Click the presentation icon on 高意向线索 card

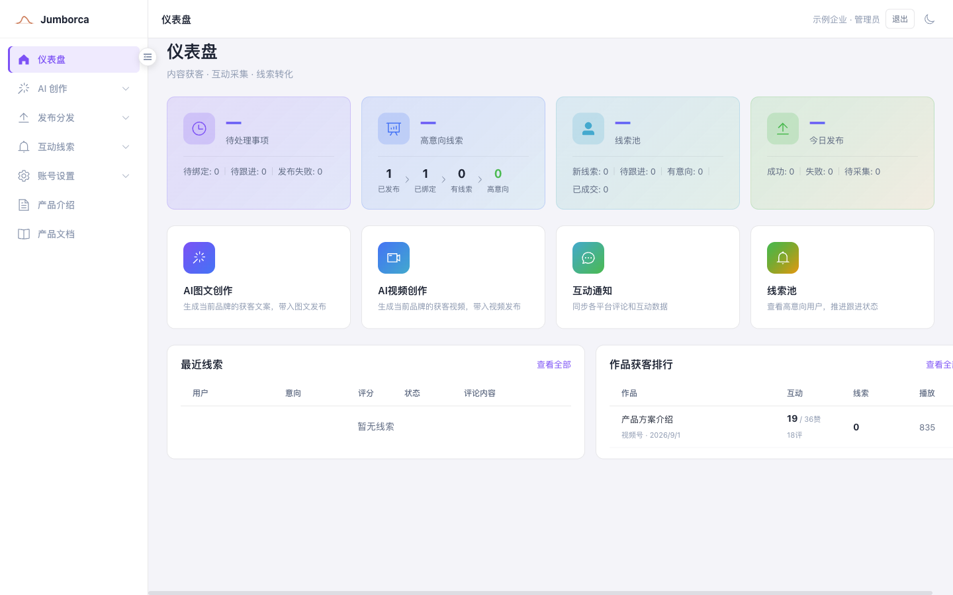coord(394,129)
